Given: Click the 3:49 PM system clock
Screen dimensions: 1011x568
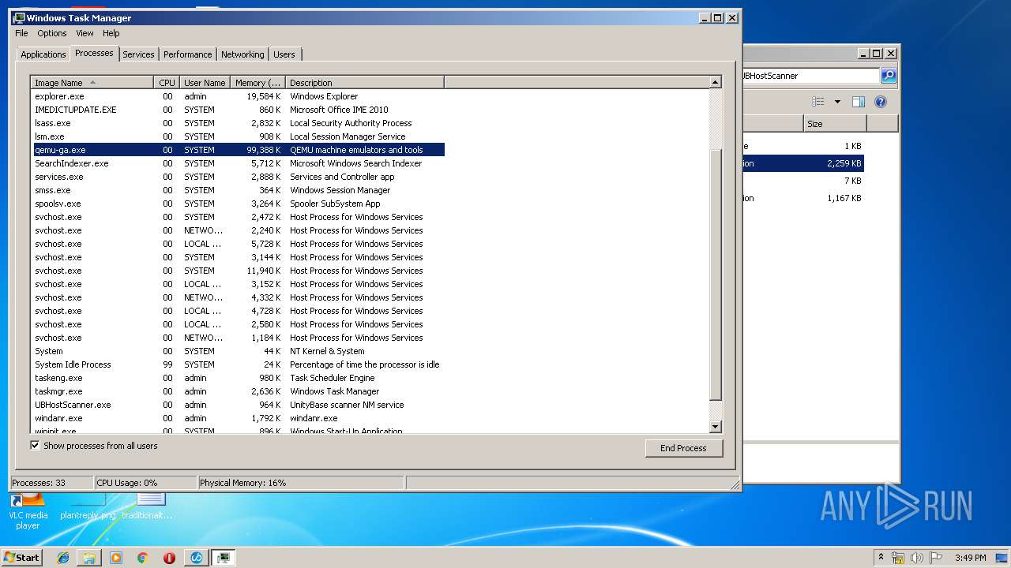Looking at the screenshot, I should click(970, 558).
